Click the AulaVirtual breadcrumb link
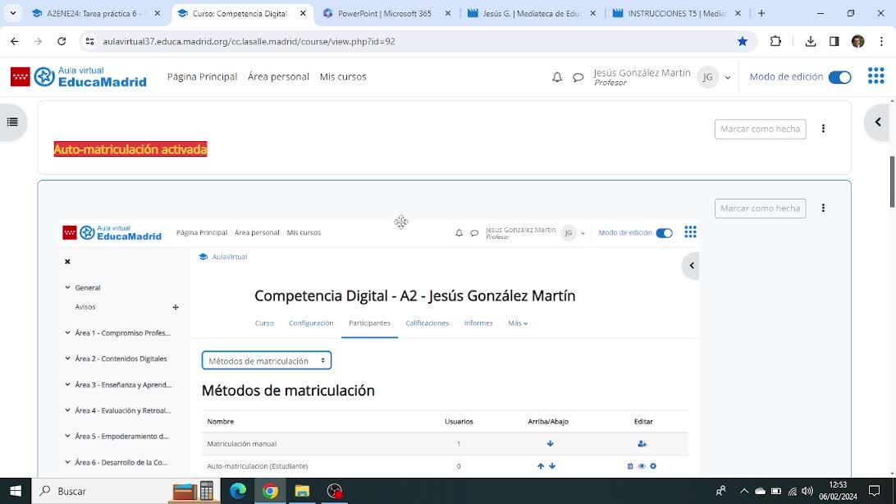Image resolution: width=896 pixels, height=504 pixels. click(x=230, y=257)
